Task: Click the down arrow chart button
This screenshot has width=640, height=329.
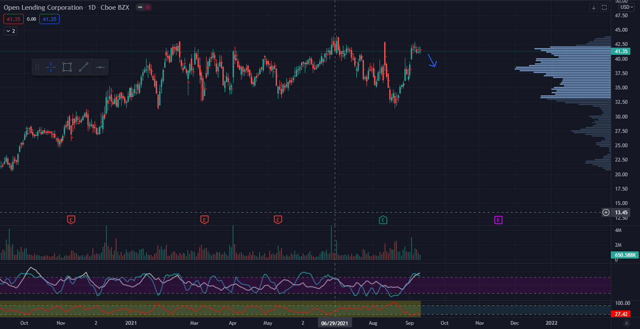Action: tap(594, 7)
